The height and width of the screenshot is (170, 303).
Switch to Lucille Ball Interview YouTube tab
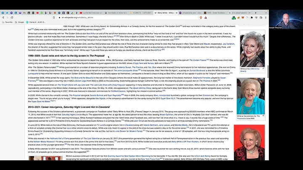tap(91, 13)
